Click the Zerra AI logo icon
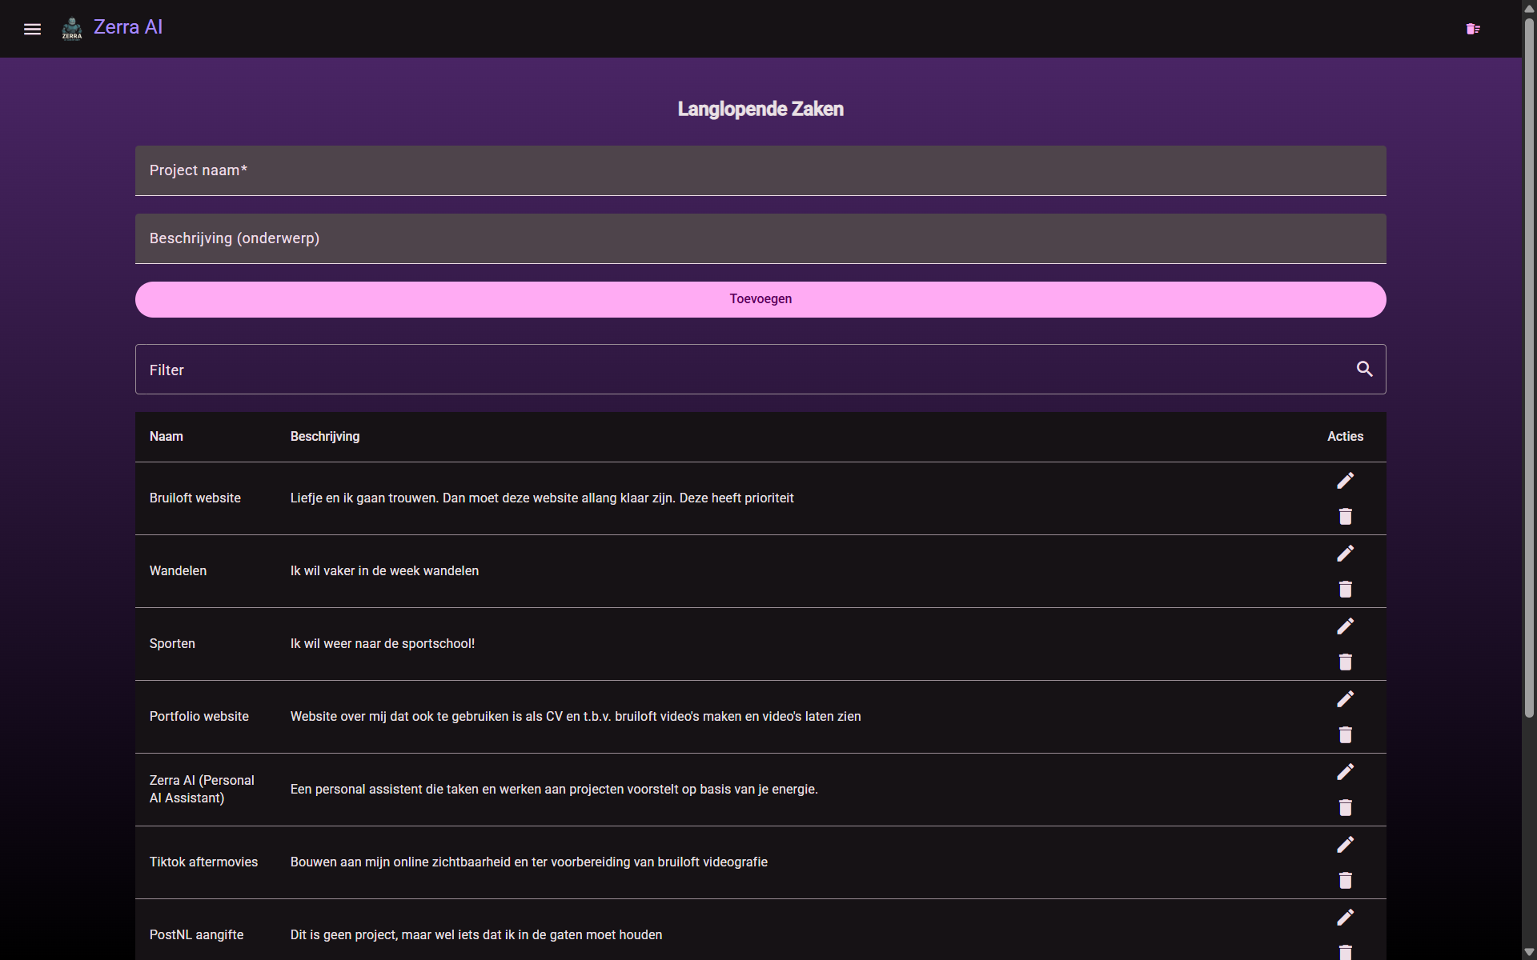This screenshot has width=1537, height=960. pos(72,28)
